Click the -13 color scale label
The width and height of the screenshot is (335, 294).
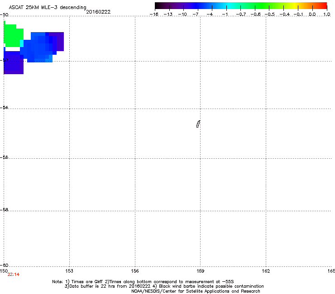[168, 14]
